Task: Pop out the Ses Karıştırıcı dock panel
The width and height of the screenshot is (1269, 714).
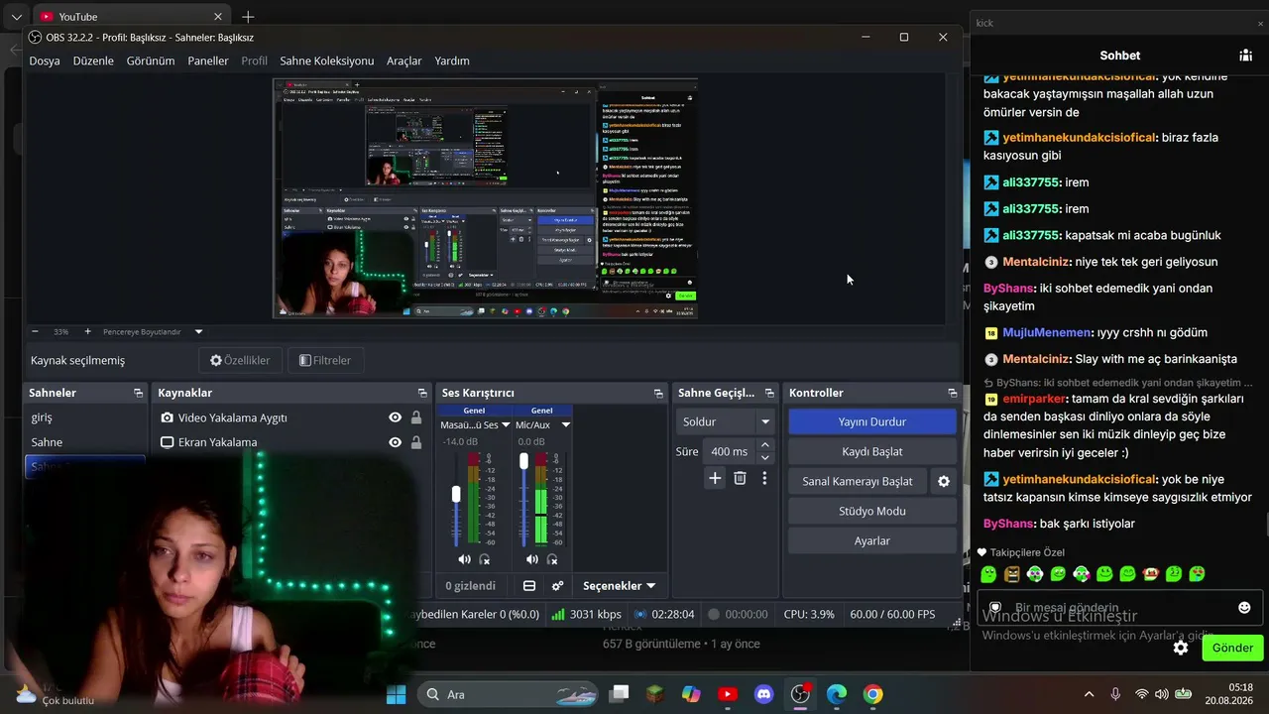Action: point(658,394)
